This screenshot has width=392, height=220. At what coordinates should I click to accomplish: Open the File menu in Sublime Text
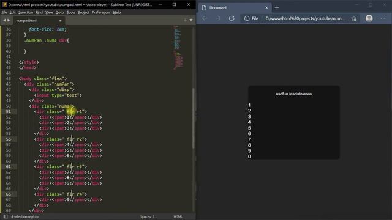(4, 12)
